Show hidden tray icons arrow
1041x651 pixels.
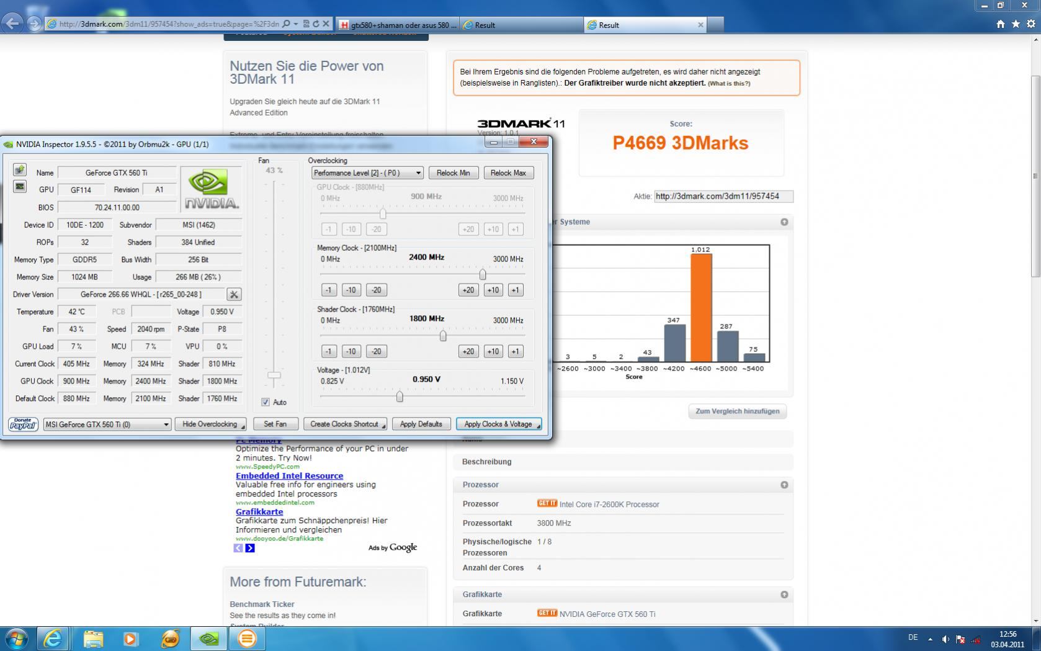click(x=930, y=639)
